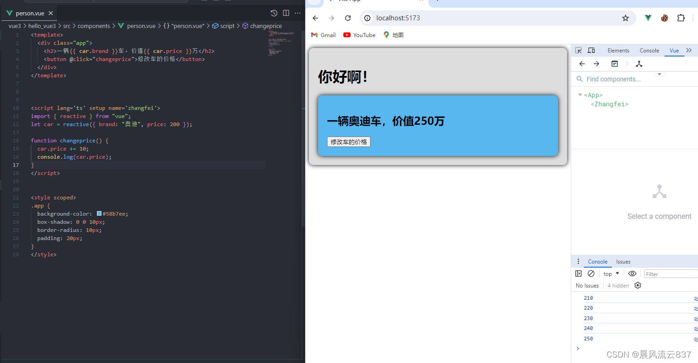Open 地图 maps bookmark
Viewport: 698px width, 363px height.
point(393,35)
